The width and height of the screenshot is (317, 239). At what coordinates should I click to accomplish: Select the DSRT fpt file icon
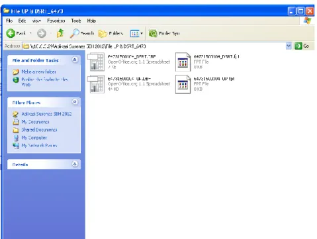tap(183, 62)
